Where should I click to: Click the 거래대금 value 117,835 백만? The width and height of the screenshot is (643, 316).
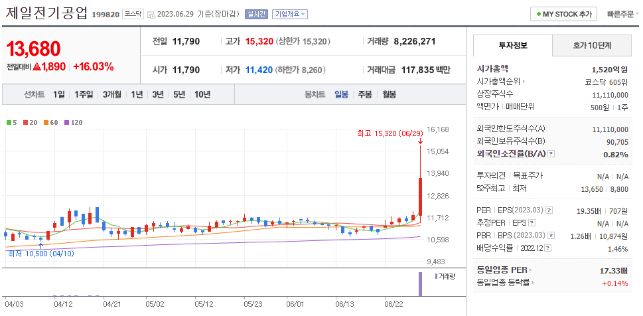pyautogui.click(x=425, y=70)
